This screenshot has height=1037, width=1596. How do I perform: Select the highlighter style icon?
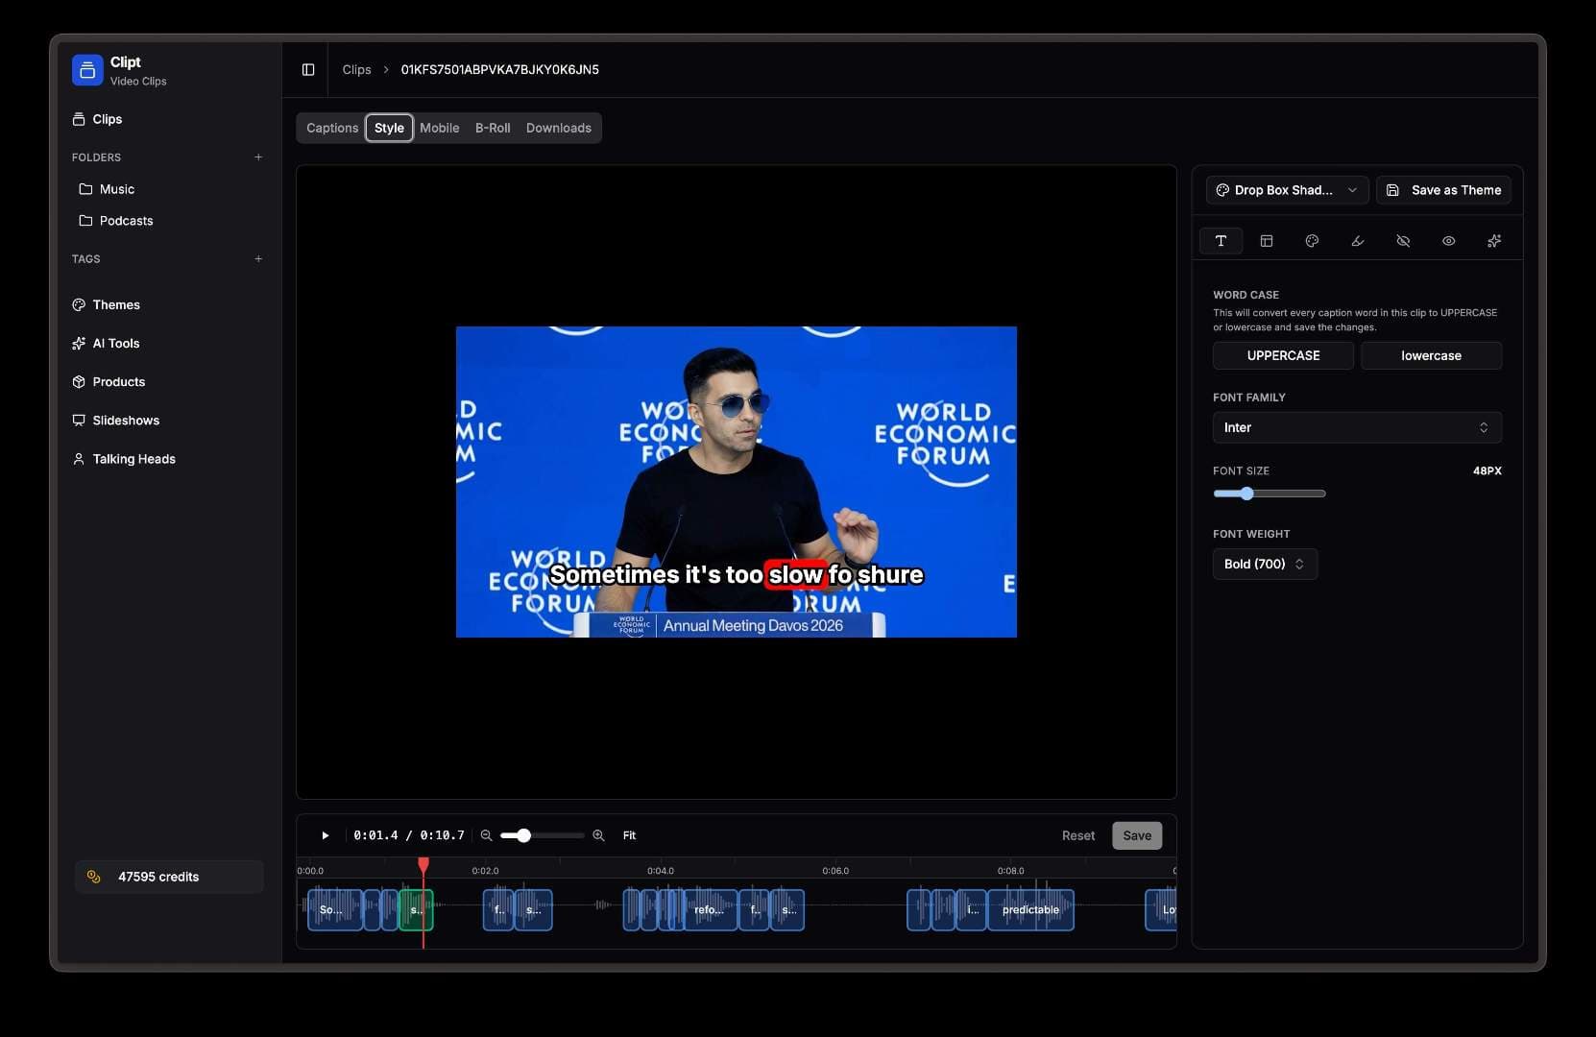(x=1357, y=241)
